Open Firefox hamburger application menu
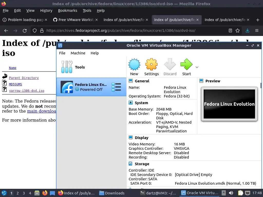 tap(257, 31)
